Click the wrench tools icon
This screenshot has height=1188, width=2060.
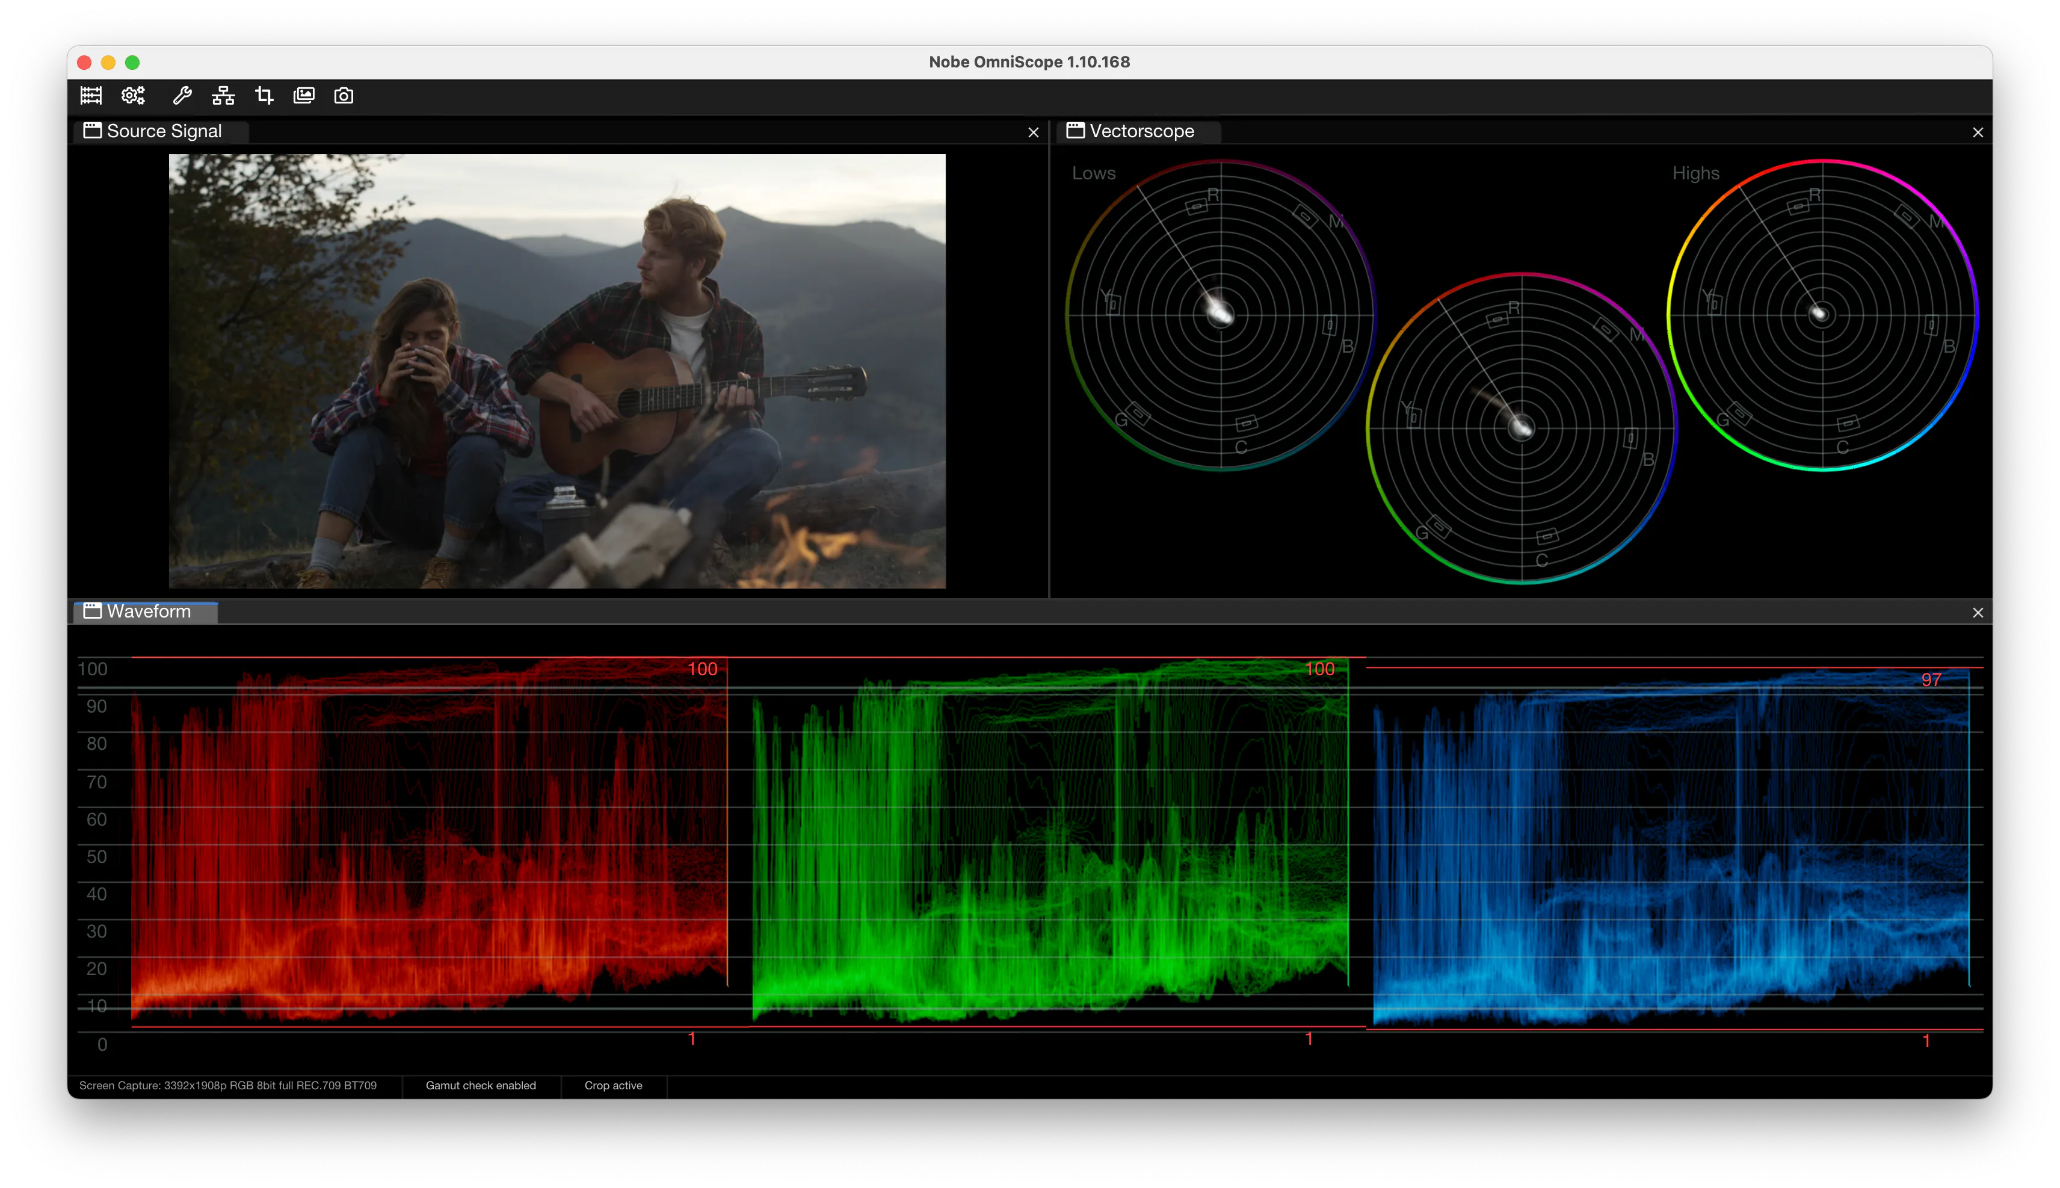tap(182, 96)
